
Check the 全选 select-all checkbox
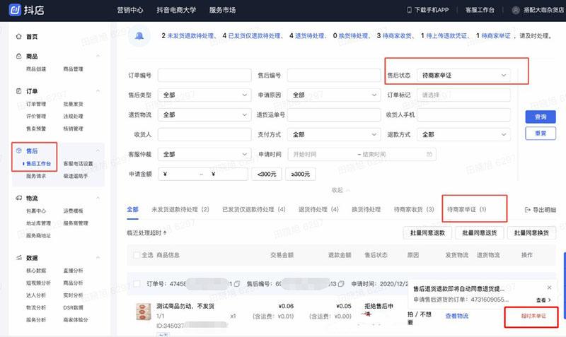(x=135, y=255)
